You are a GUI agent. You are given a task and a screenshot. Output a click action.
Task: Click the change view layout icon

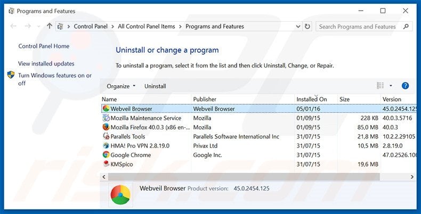pos(380,86)
